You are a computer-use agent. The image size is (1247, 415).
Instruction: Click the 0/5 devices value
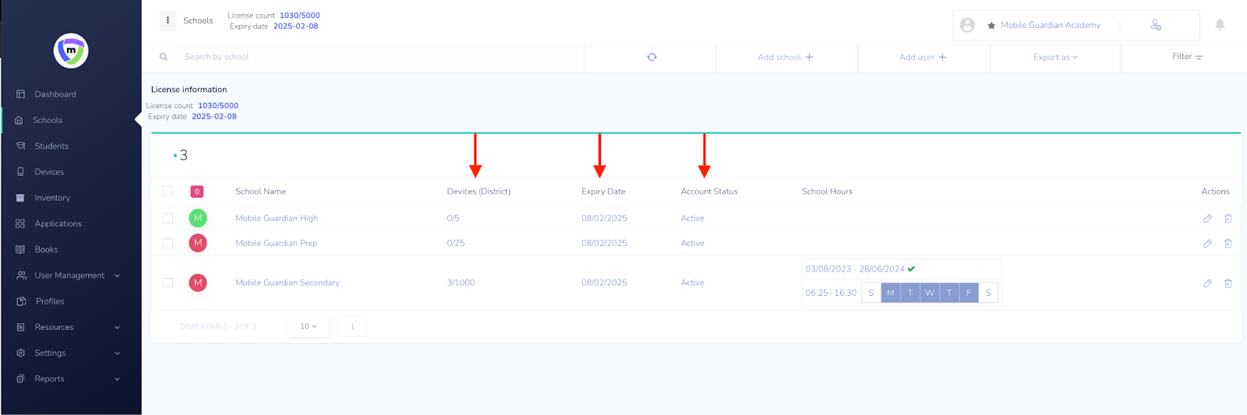(453, 219)
